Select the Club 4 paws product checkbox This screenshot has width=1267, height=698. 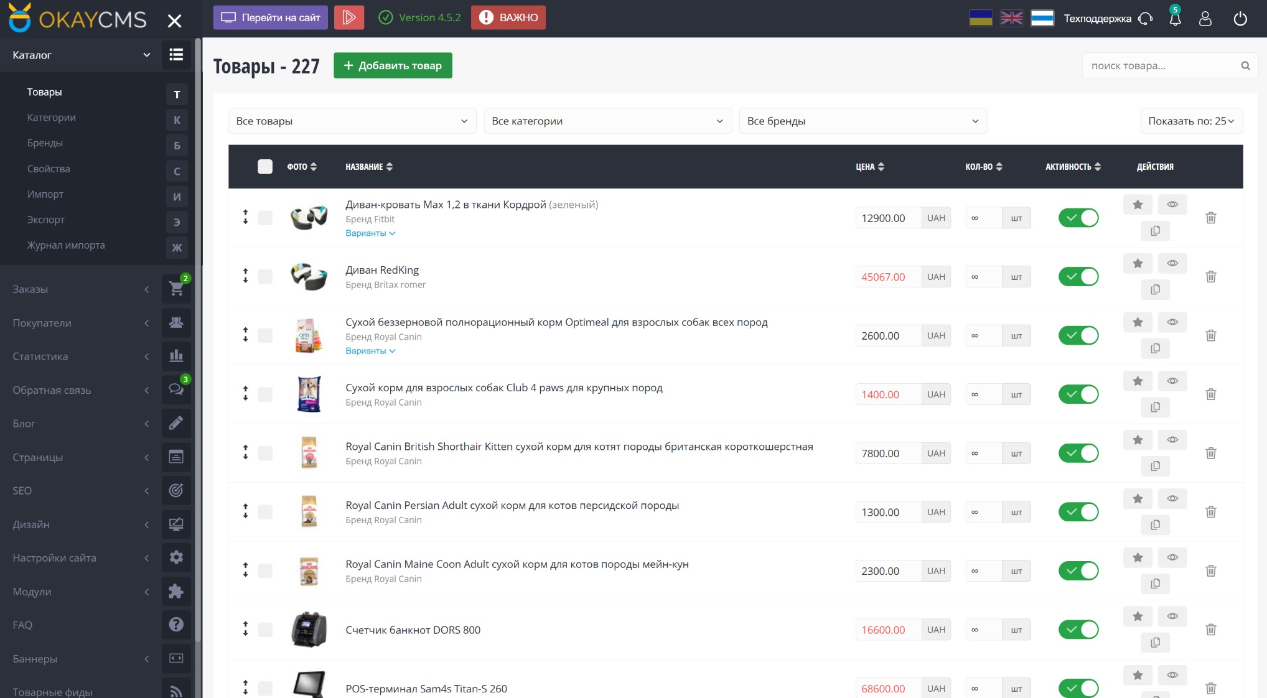[265, 394]
